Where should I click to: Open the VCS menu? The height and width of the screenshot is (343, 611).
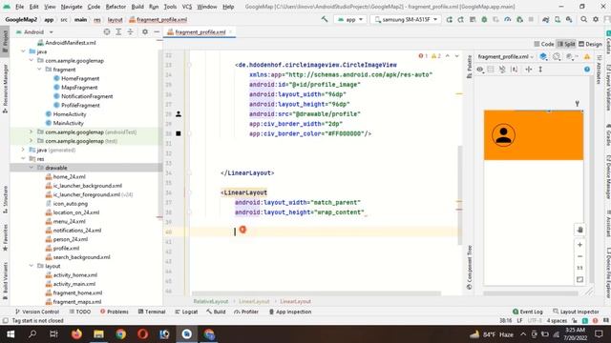[187, 7]
